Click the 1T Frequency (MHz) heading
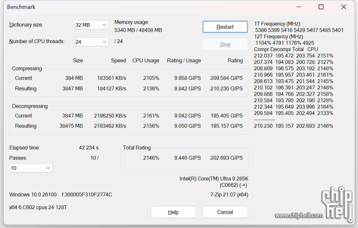Screen dimensions: 358x228 [278, 24]
